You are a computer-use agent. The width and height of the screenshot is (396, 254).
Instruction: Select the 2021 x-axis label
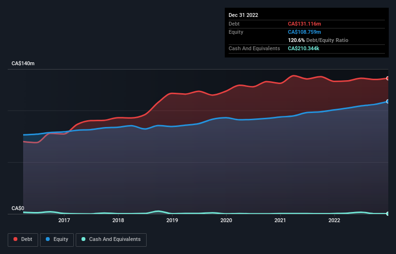pos(280,220)
